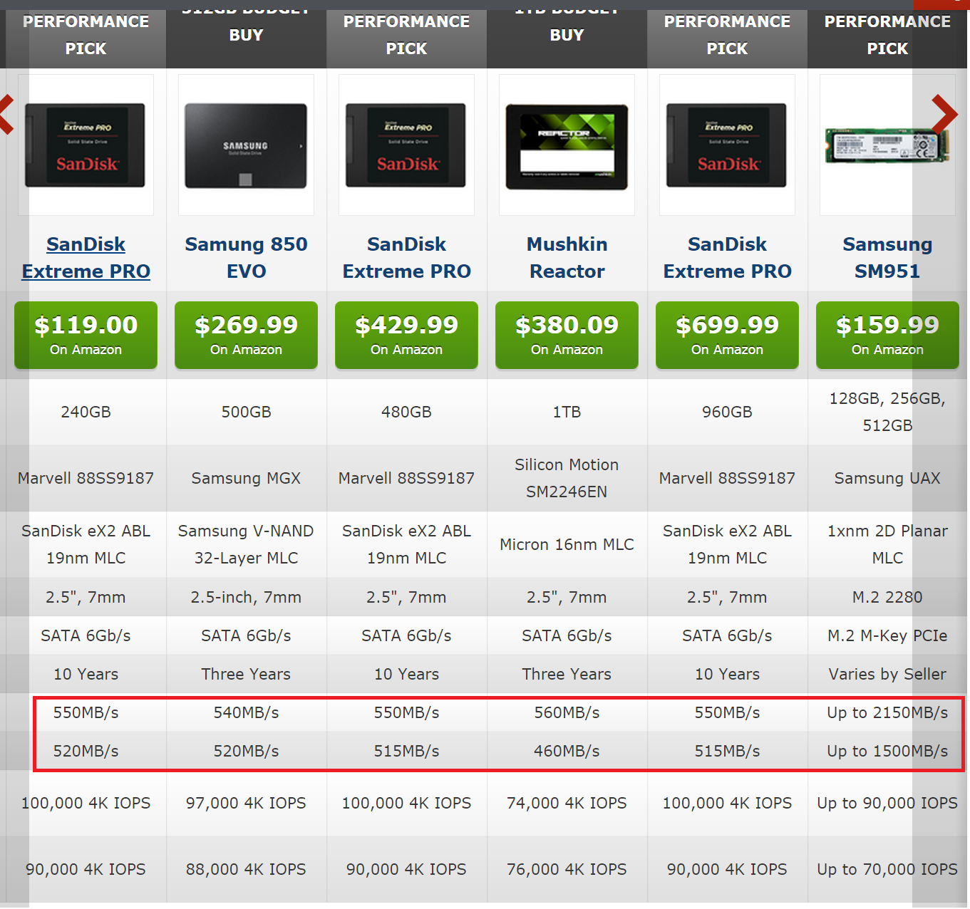This screenshot has height=909, width=970.
Task: Select the 560MB/s read speed cell
Action: tap(567, 712)
